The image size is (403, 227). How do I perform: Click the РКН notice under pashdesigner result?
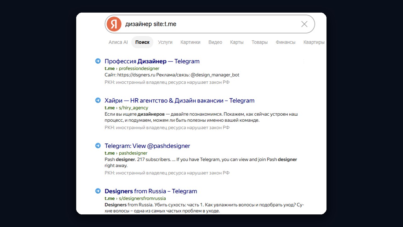[x=167, y=173]
